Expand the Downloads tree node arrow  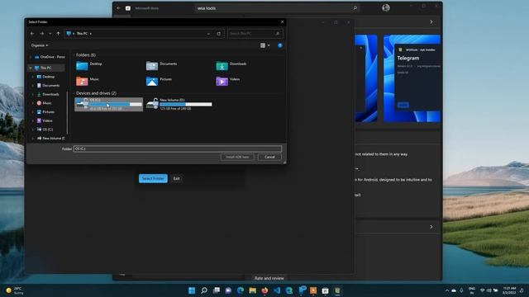pyautogui.click(x=33, y=94)
